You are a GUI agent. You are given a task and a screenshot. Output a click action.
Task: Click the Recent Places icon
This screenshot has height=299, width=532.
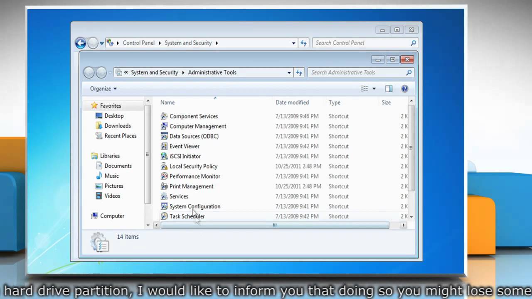(x=99, y=136)
